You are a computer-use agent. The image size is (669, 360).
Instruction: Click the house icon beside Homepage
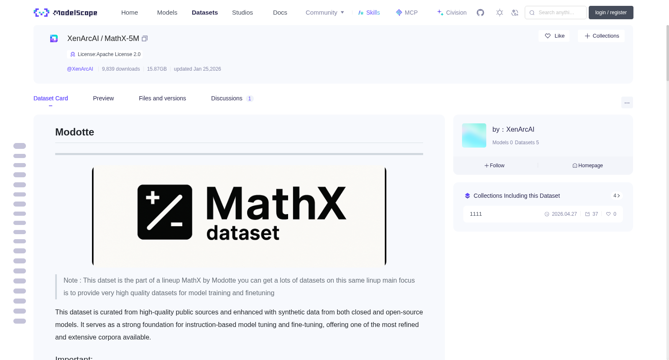(575, 166)
